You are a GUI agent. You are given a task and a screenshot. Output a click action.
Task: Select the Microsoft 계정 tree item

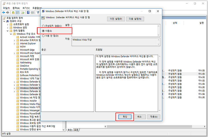(x=27, y=56)
